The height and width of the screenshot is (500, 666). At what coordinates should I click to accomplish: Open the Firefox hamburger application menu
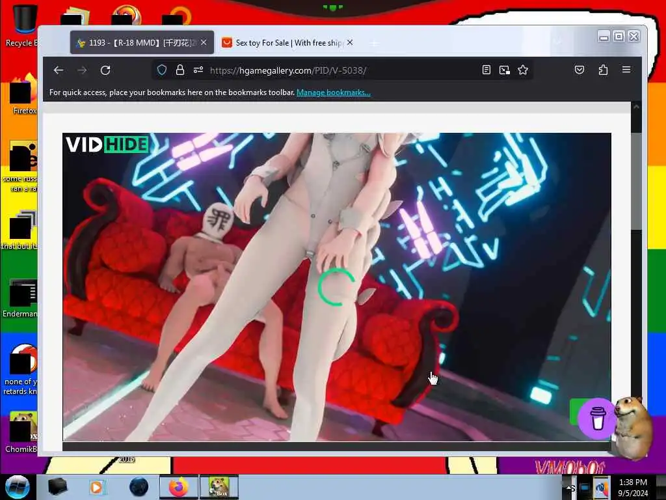pyautogui.click(x=626, y=70)
